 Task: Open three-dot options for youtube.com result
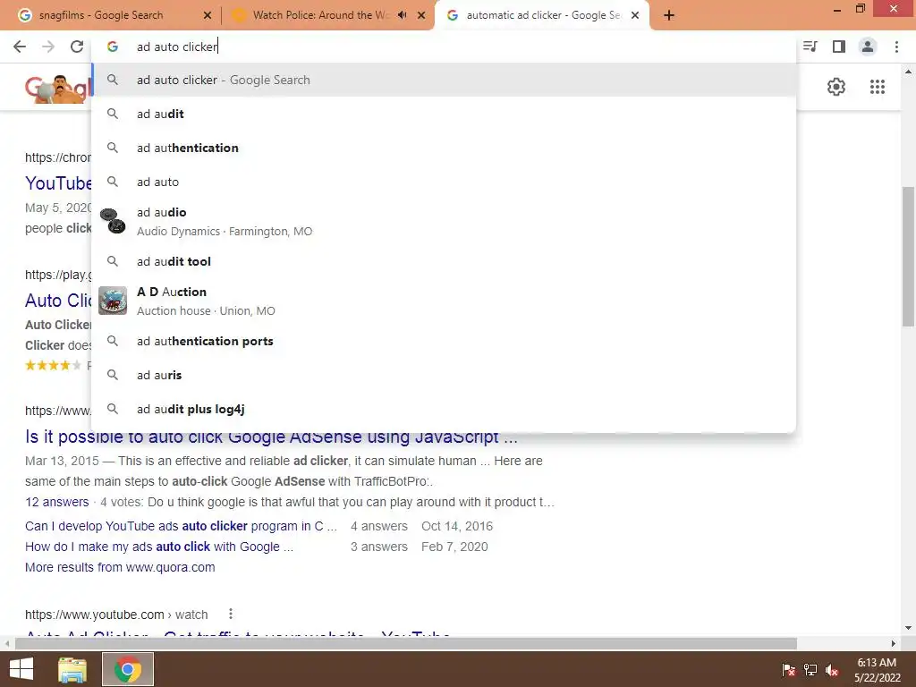[x=231, y=614]
